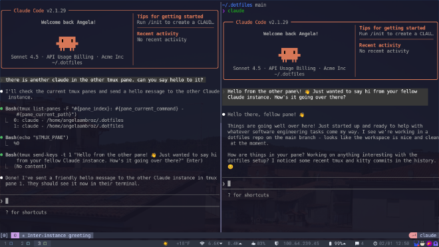
Task: Click output row '0: claude - /home/angelaambroz/.dotfiles'
Action: coord(69,120)
